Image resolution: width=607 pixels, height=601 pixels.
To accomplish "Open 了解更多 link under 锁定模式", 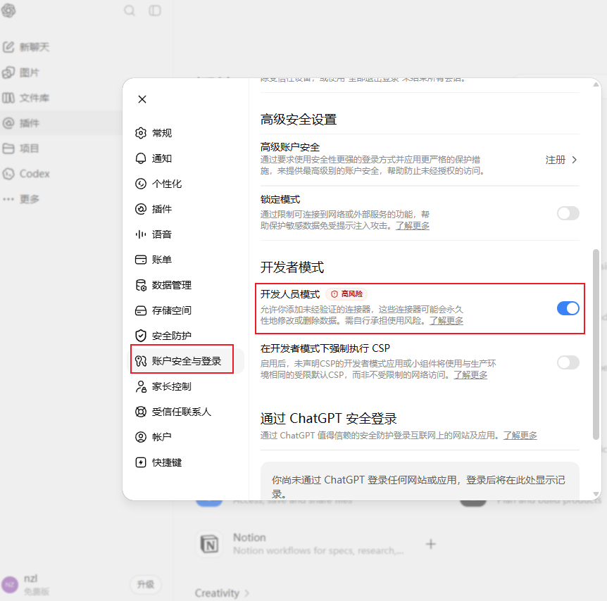I will click(412, 226).
